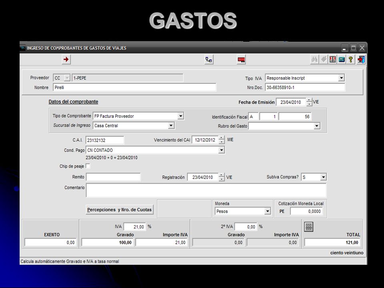Open the calendar numbers toolbar icon
This screenshot has width=384, height=288.
click(x=332, y=60)
